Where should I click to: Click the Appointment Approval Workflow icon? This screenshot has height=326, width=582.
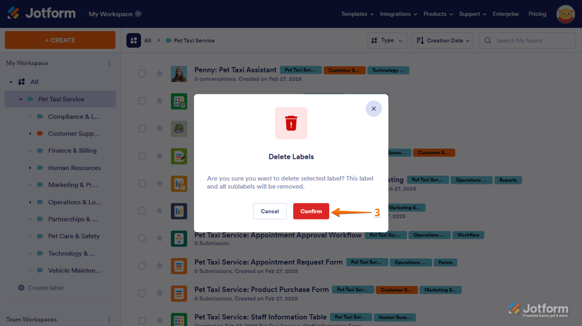point(179,238)
